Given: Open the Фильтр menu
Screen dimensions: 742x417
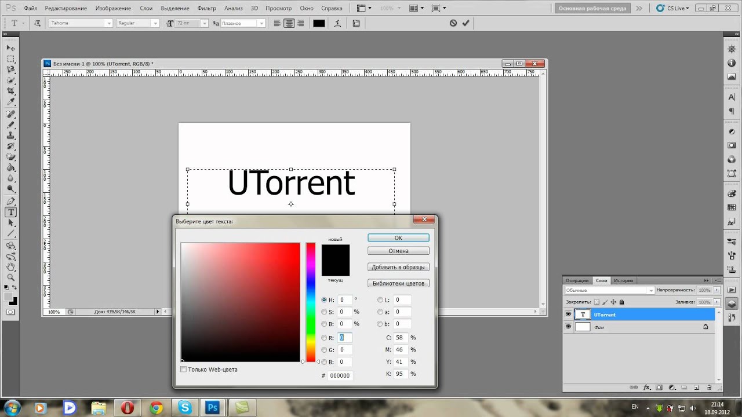Looking at the screenshot, I should point(206,8).
